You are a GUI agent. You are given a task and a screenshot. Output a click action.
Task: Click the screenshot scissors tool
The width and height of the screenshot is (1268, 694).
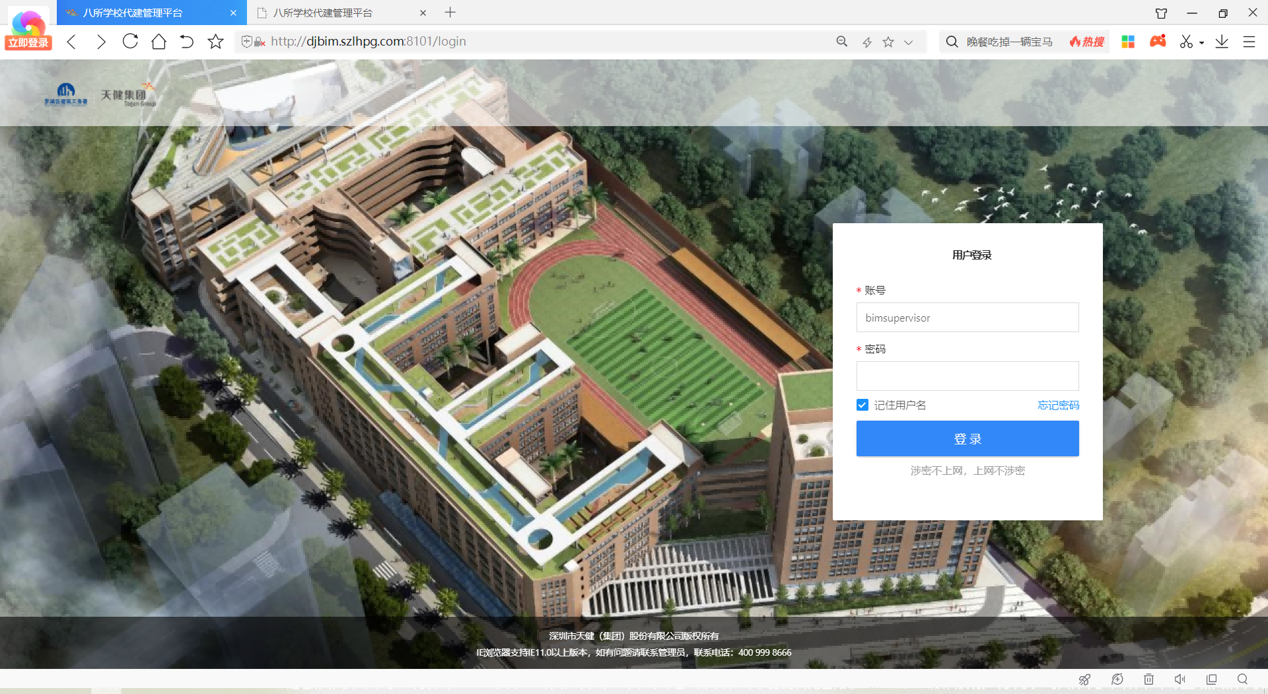pos(1187,42)
